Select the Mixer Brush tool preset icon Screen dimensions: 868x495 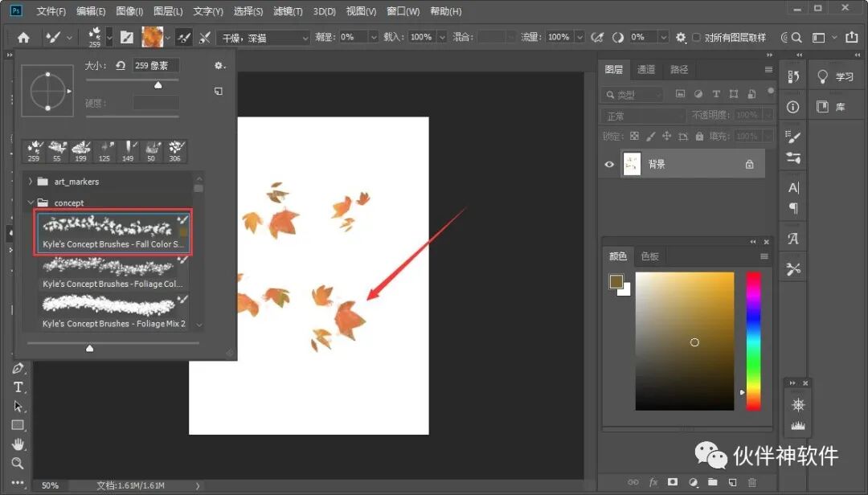(x=53, y=38)
